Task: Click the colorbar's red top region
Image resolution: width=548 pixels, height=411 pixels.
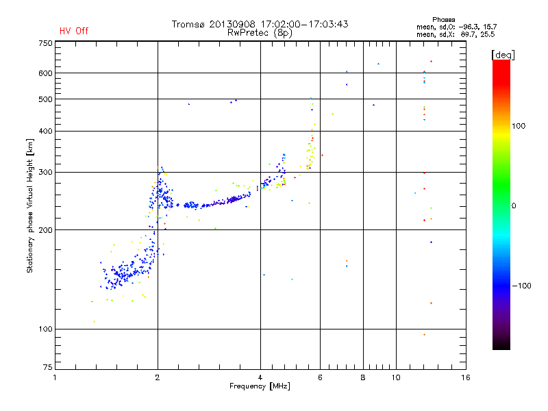Action: pos(501,72)
